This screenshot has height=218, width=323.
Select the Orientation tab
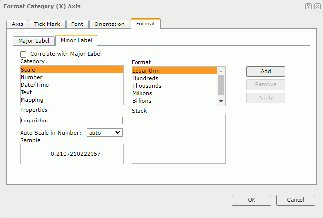(110, 24)
